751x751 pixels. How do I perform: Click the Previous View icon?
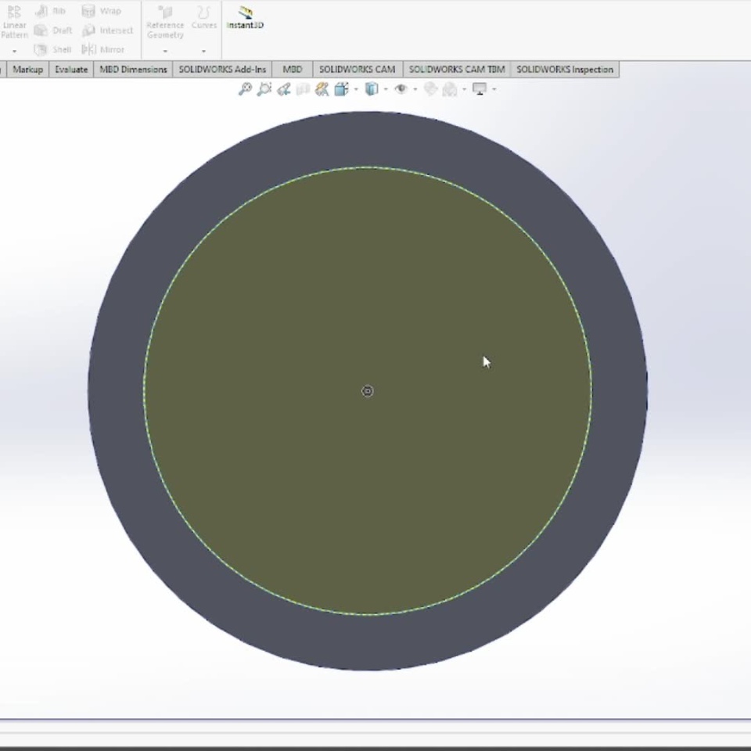(283, 89)
